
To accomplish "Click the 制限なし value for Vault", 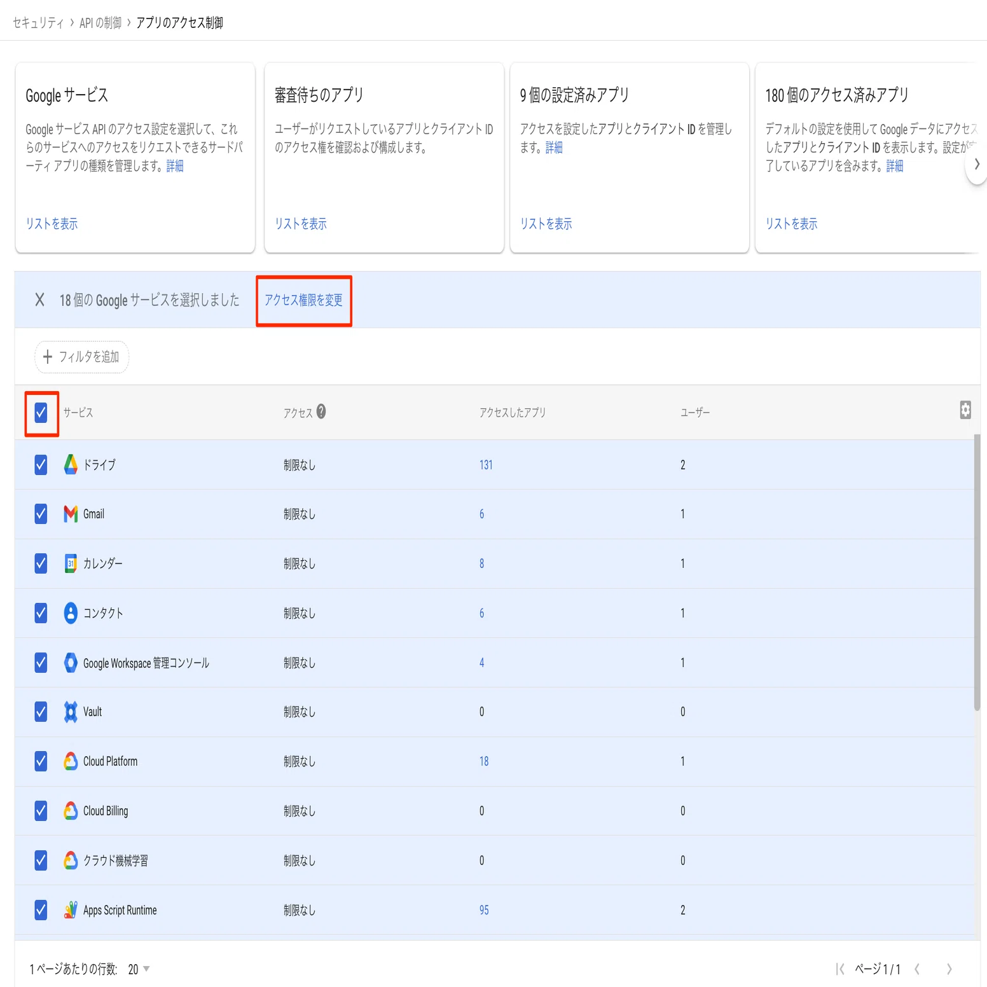I will click(300, 712).
